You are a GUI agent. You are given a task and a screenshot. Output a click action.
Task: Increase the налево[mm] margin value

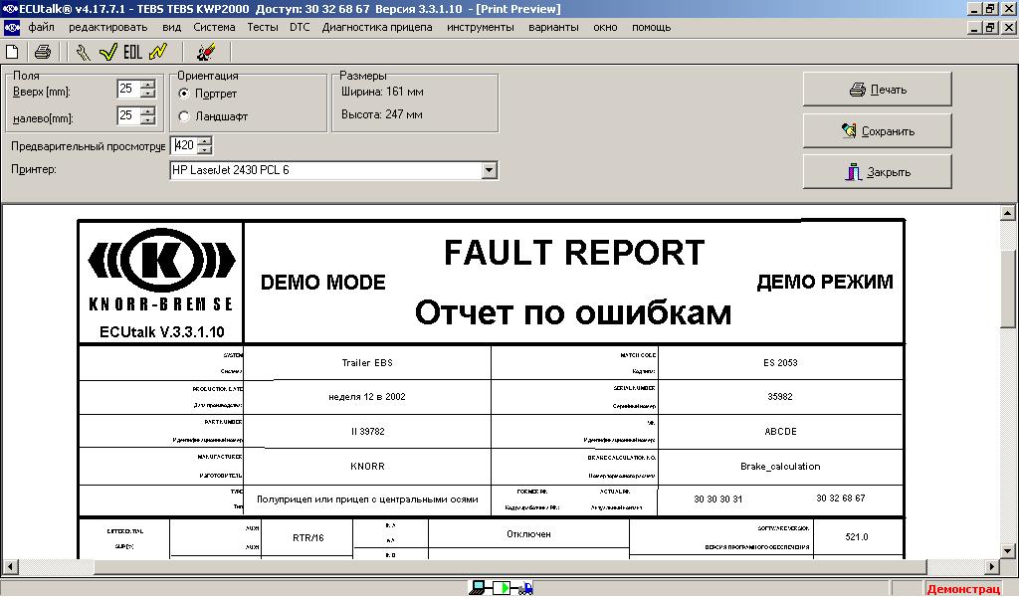point(148,111)
